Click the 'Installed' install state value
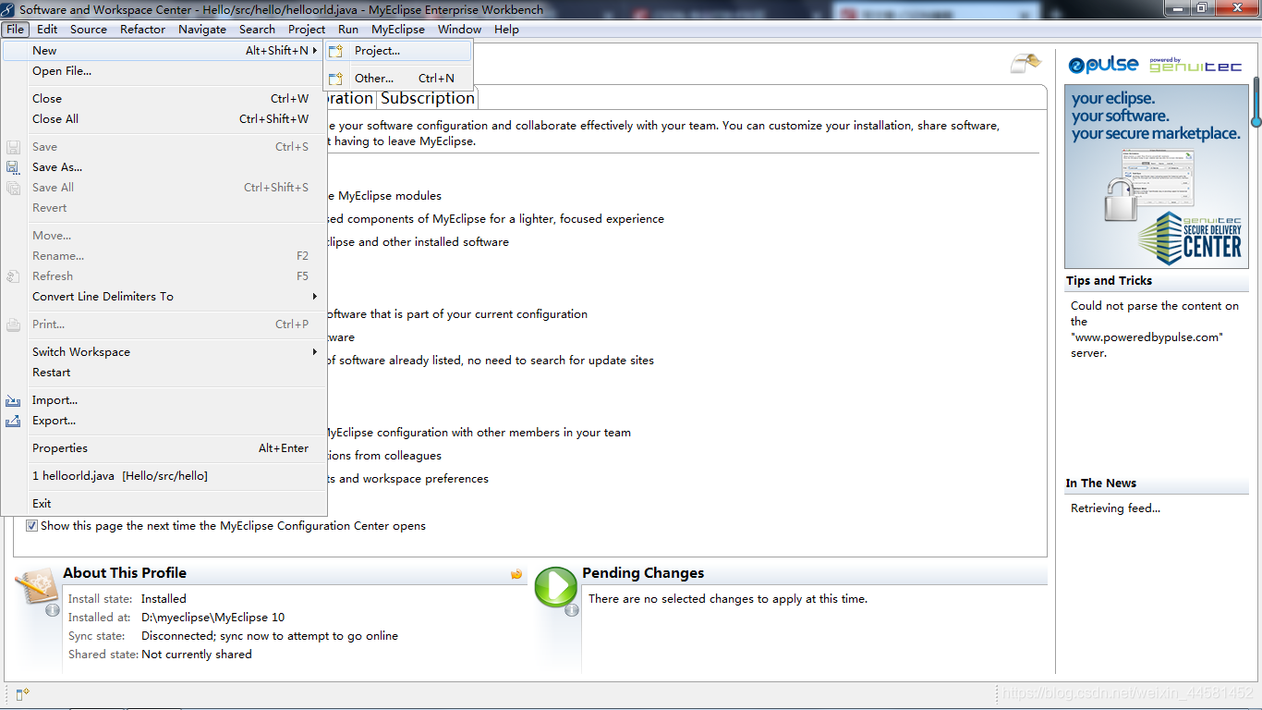The image size is (1262, 710). point(164,599)
